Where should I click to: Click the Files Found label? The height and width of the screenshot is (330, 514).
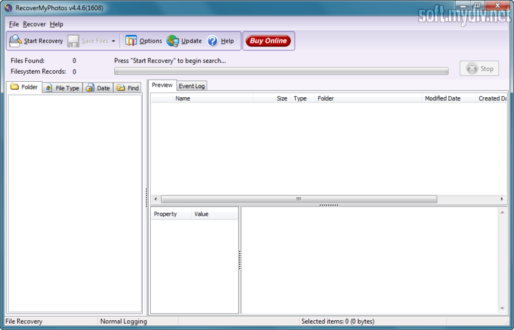click(27, 61)
